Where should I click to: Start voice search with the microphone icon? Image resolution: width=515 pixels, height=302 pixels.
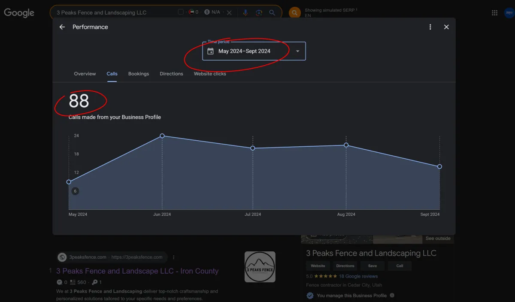245,13
